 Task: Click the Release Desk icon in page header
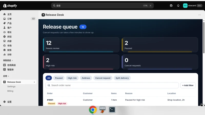(x=43, y=15)
